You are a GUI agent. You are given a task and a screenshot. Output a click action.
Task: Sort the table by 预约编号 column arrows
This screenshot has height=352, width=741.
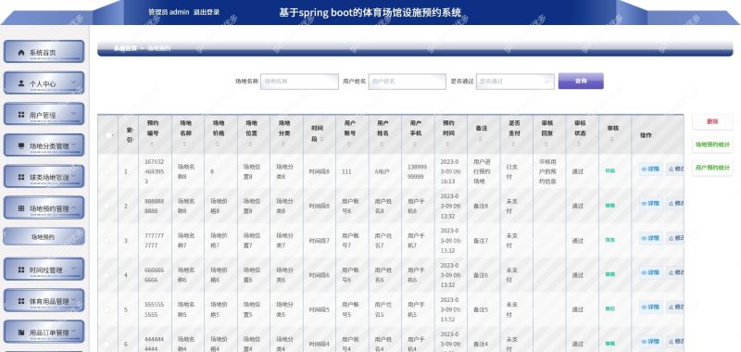tap(152, 145)
